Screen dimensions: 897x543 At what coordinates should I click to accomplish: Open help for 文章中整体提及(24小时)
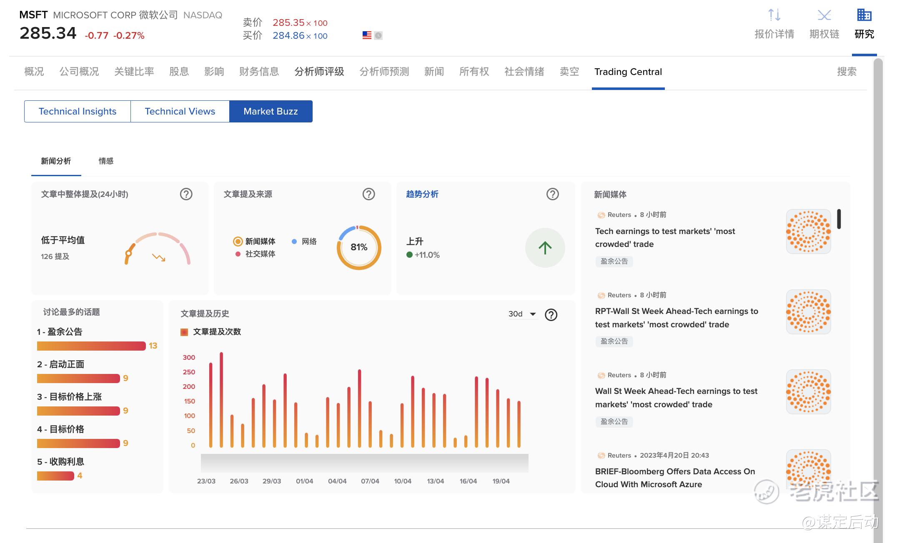coord(186,194)
